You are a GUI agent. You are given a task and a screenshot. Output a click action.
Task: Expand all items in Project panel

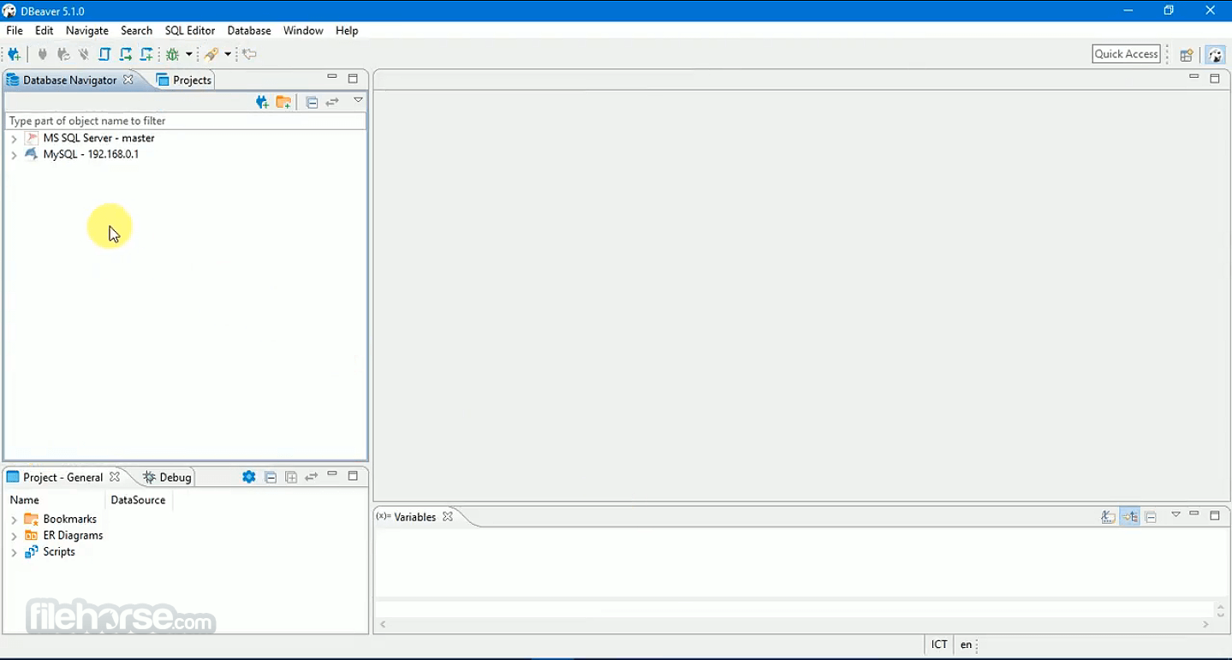pyautogui.click(x=291, y=477)
